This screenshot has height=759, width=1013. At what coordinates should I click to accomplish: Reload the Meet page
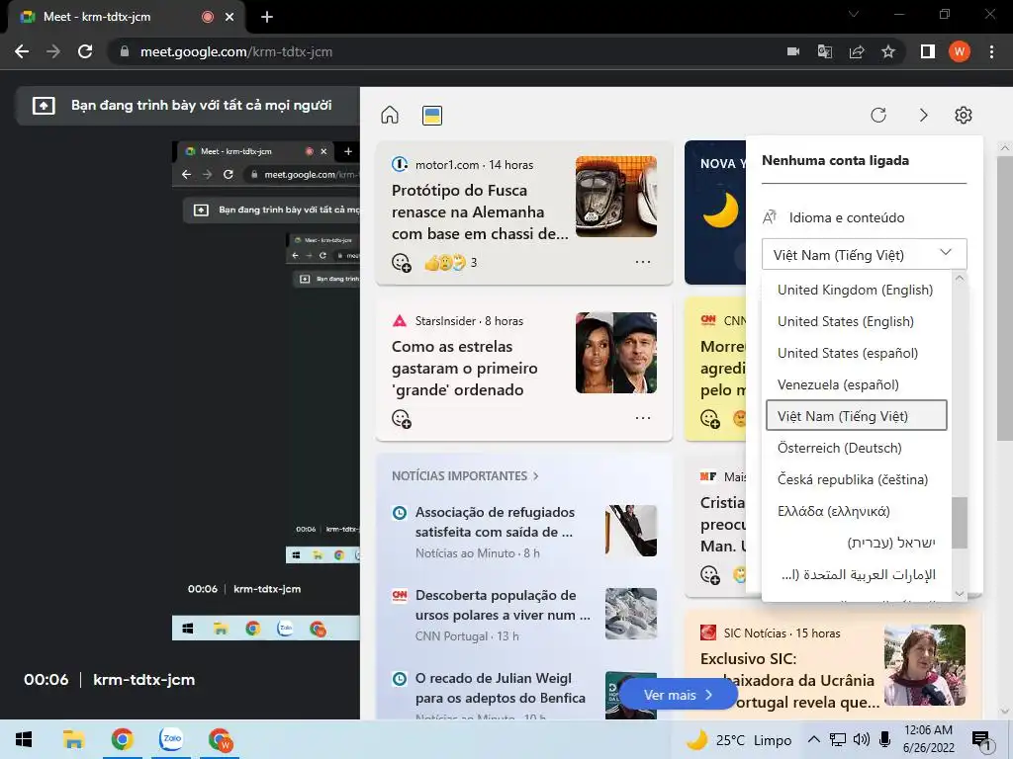tap(85, 51)
